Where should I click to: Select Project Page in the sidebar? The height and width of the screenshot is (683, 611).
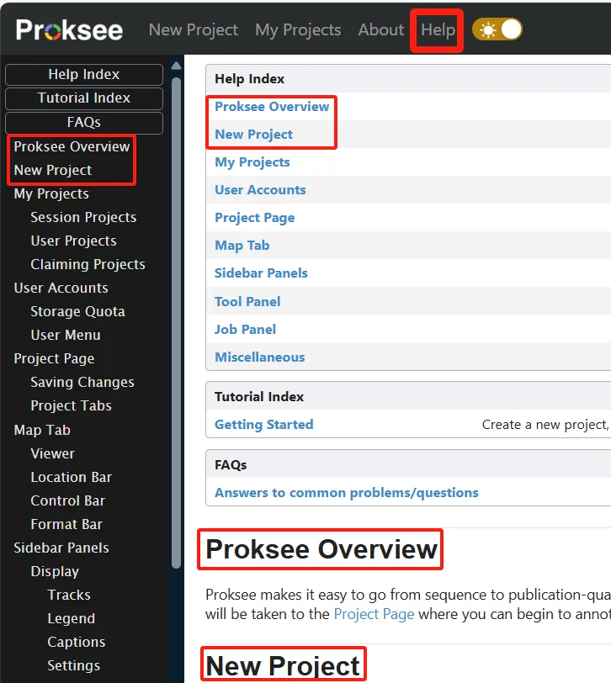[54, 358]
